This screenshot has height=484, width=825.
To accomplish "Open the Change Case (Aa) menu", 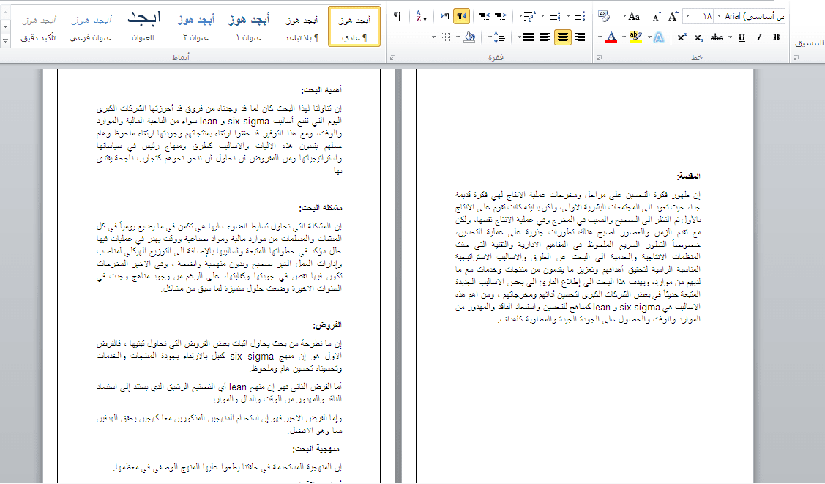I will (x=632, y=16).
